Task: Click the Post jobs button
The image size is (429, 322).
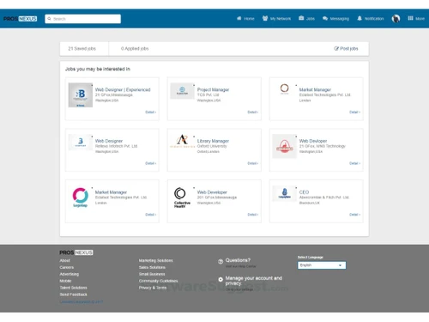Action: [346, 49]
